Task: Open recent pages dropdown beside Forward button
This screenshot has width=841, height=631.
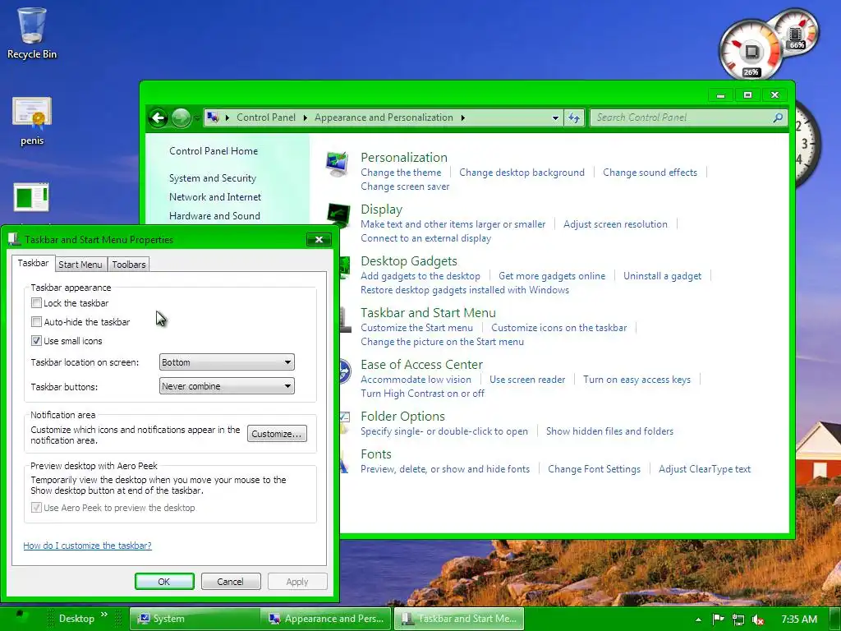Action: click(x=197, y=117)
